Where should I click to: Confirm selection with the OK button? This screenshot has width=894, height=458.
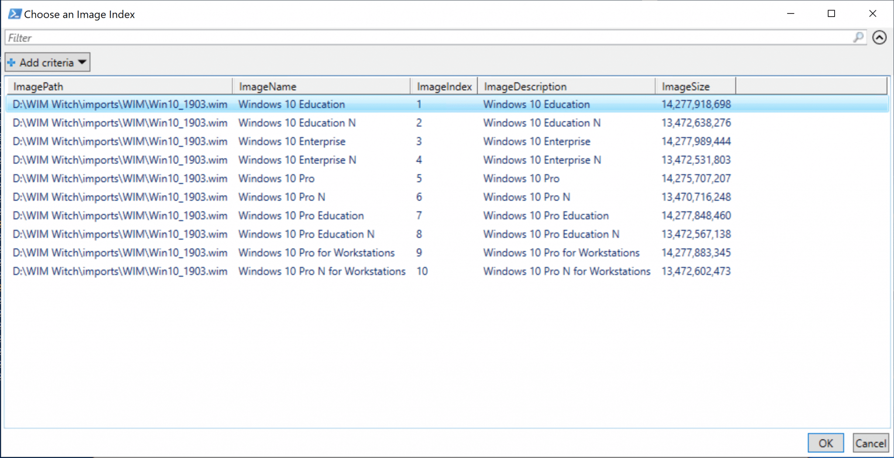tap(825, 443)
